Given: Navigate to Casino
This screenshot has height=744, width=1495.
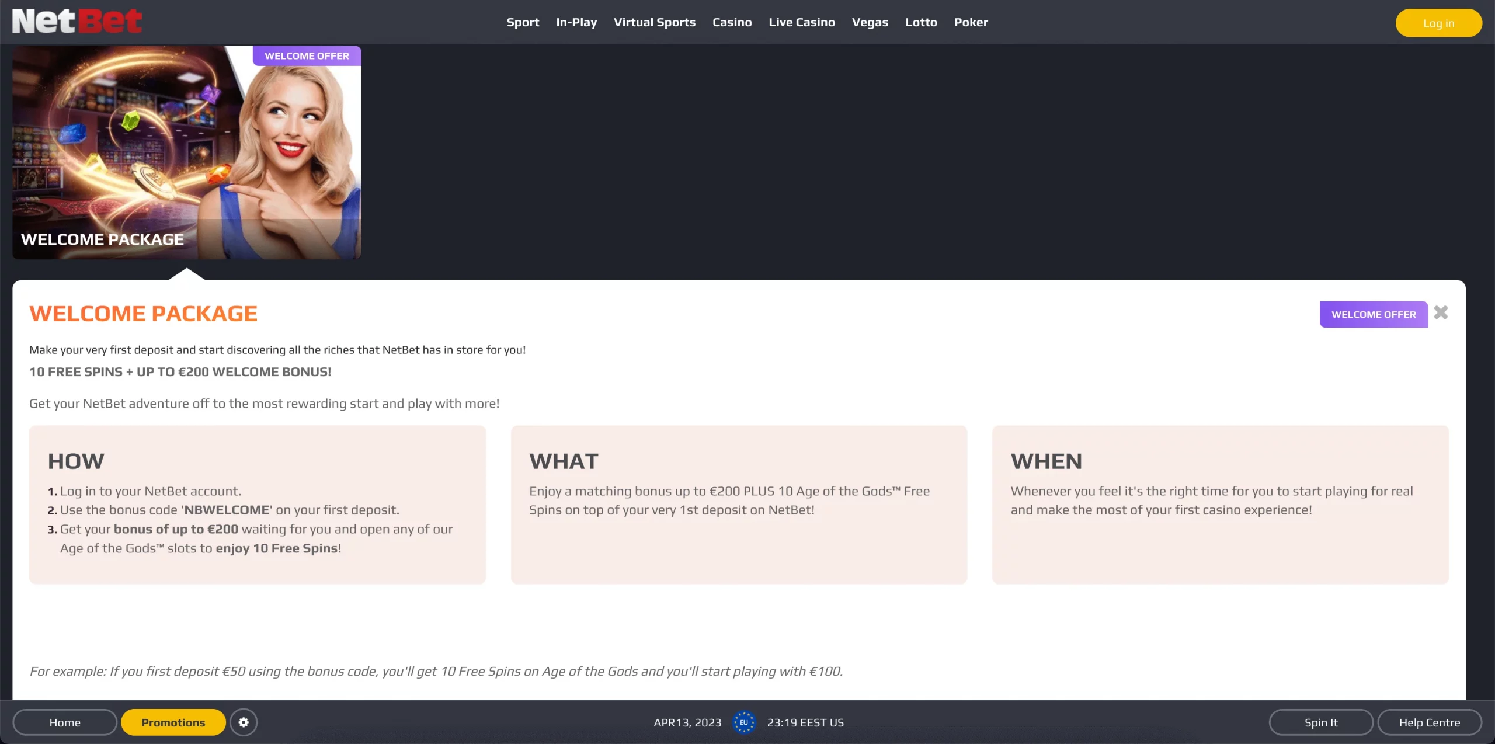Looking at the screenshot, I should coord(732,22).
